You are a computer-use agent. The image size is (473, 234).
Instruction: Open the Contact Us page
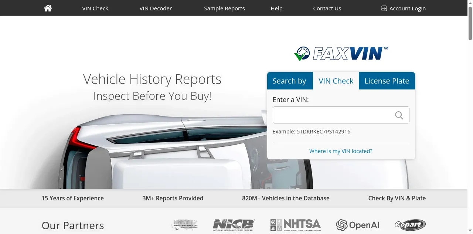(327, 8)
